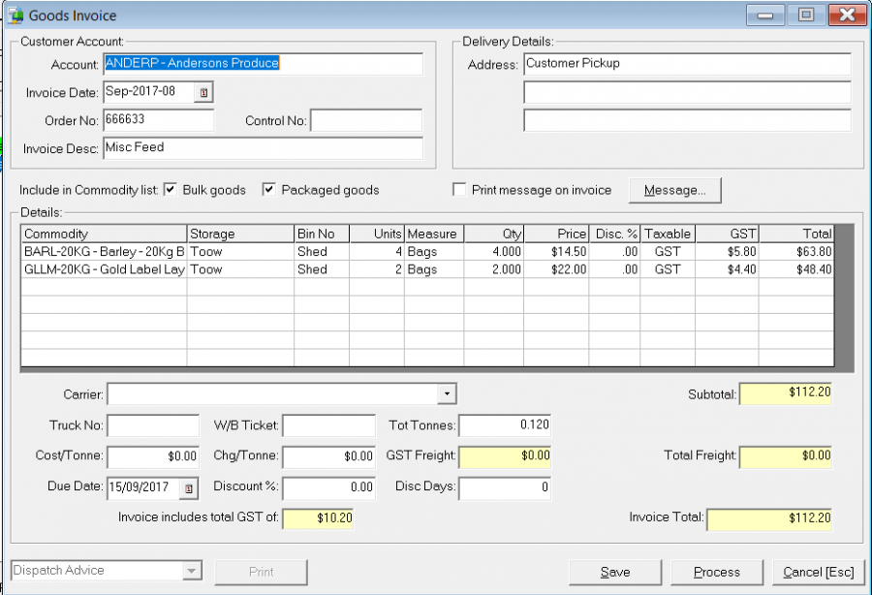Maximize the Goods Invoice window
The width and height of the screenshot is (872, 595).
click(806, 15)
